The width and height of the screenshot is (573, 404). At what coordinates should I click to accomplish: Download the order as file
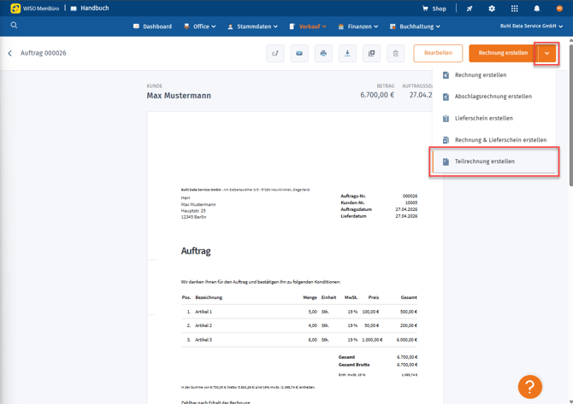click(x=347, y=53)
